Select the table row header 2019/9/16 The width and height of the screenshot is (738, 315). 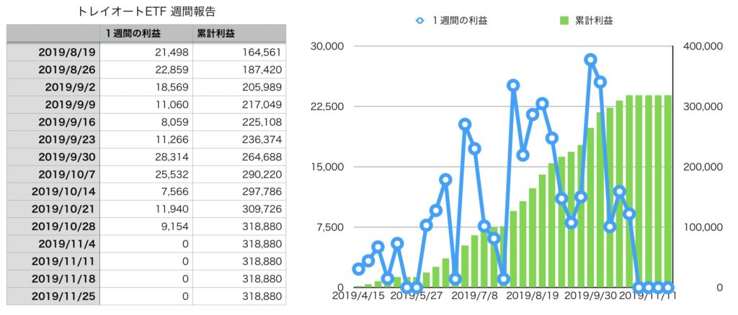click(53, 122)
